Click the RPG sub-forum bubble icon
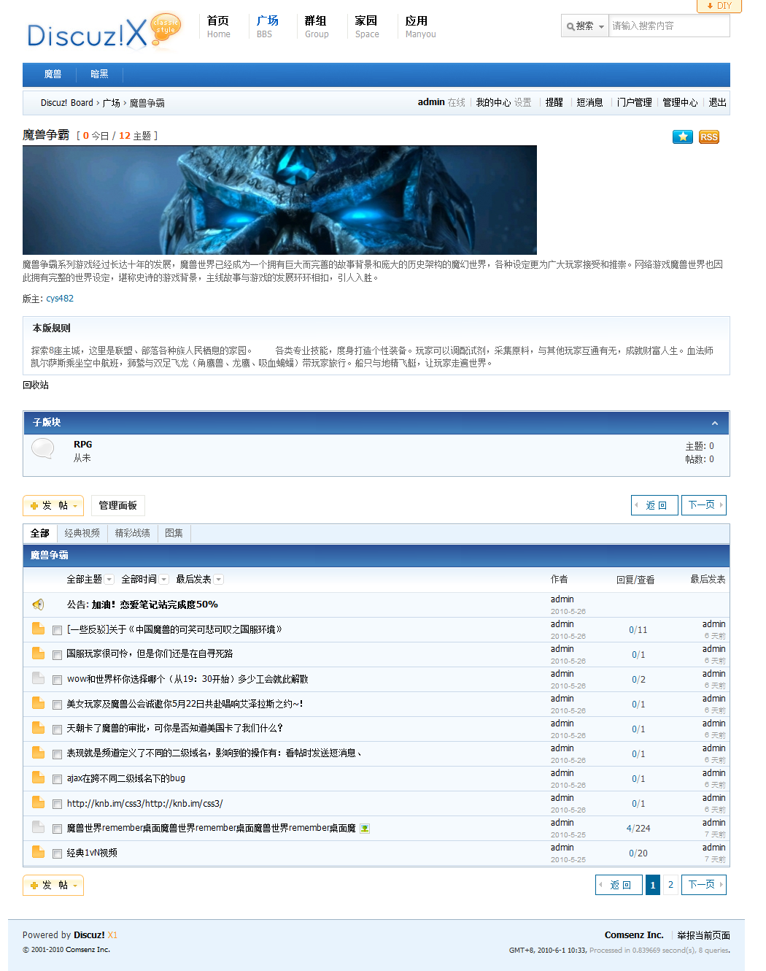766x971 pixels. [x=43, y=448]
